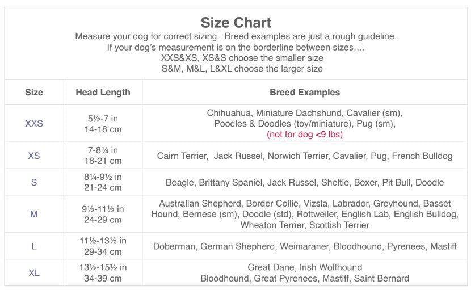Click the 21-24 cm measurement cell

click(x=103, y=188)
